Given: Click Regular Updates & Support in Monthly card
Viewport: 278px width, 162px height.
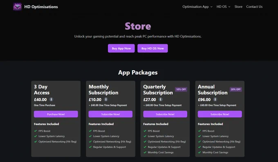Looking at the screenshot, I should tap(110, 147).
